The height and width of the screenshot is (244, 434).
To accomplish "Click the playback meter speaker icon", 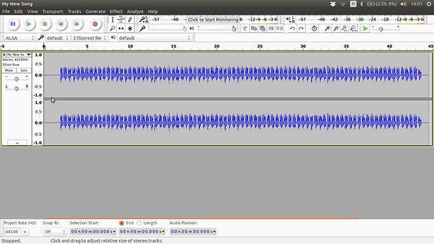I will 288,19.
